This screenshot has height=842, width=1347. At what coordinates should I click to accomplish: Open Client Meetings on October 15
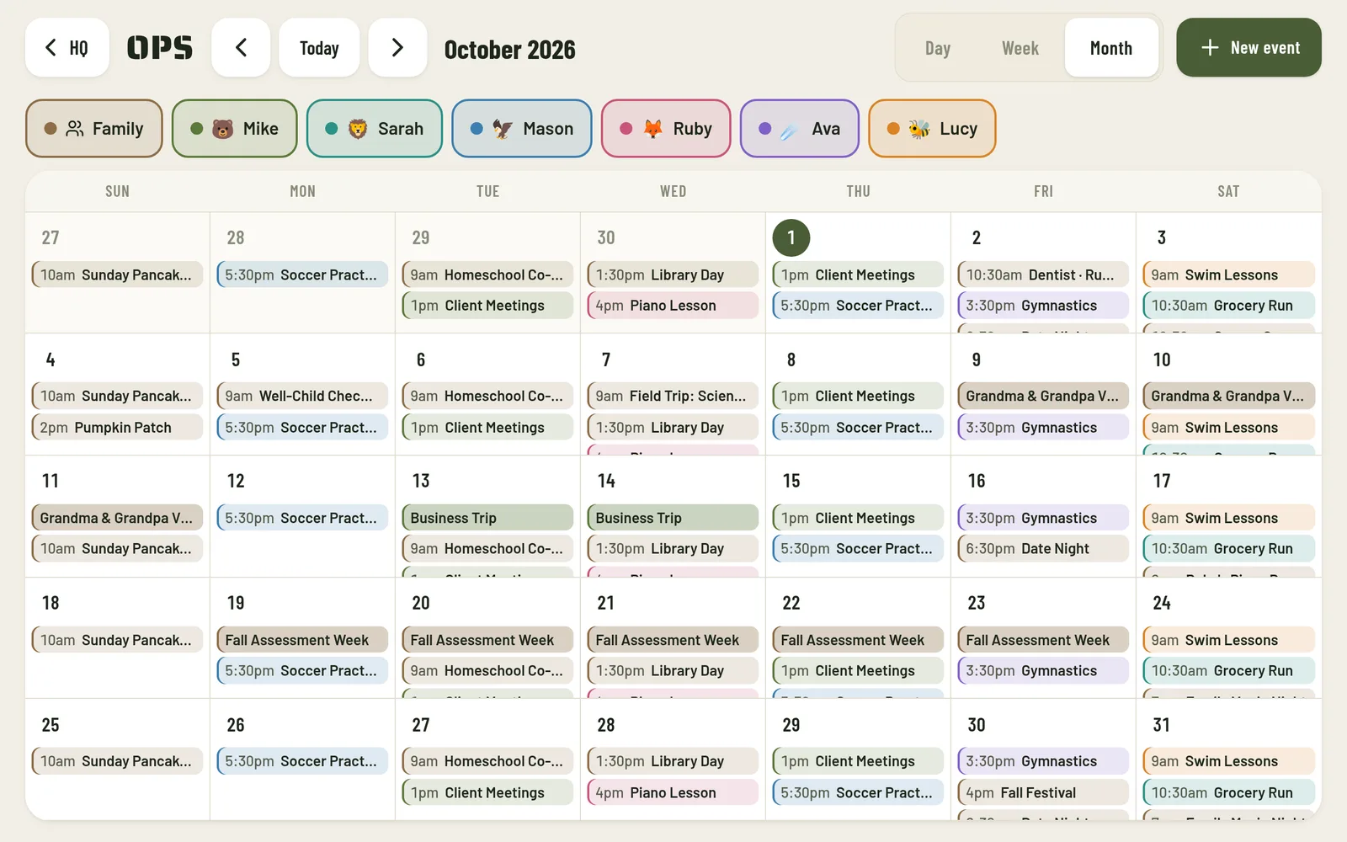(858, 518)
